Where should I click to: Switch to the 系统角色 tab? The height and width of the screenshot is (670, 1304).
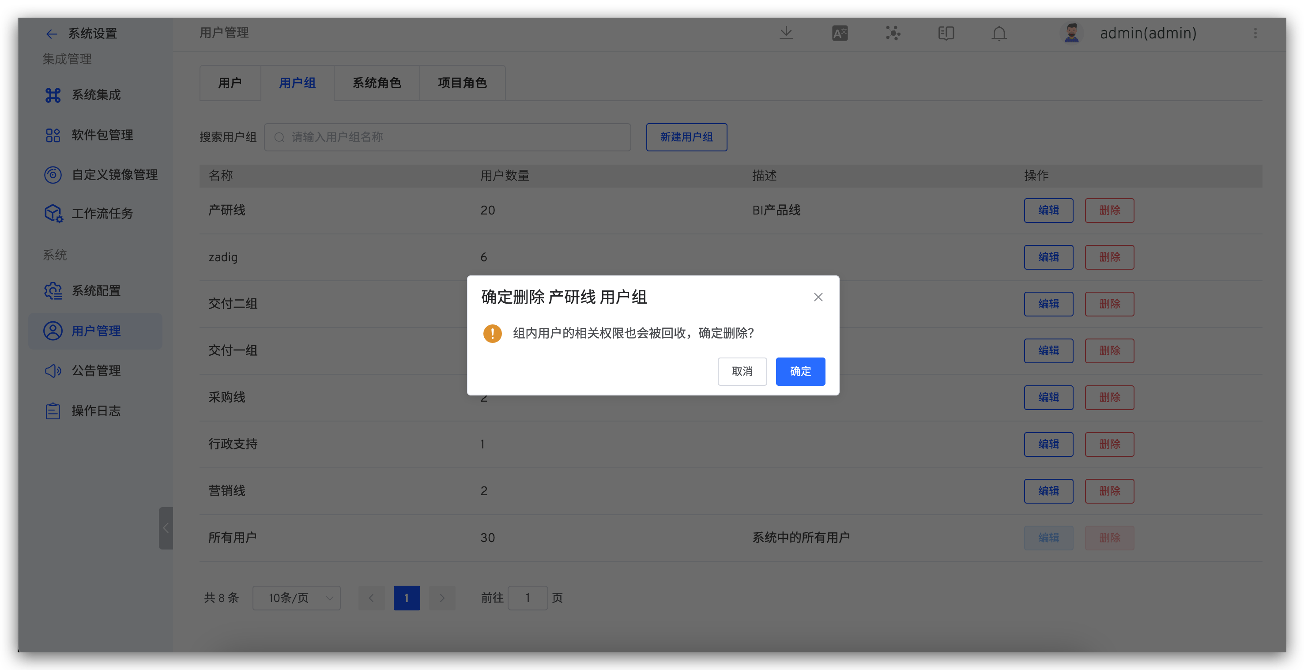376,83
